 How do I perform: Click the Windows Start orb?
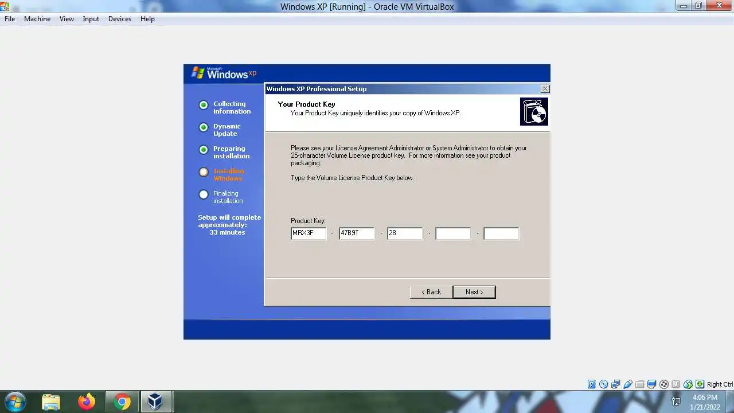15,402
